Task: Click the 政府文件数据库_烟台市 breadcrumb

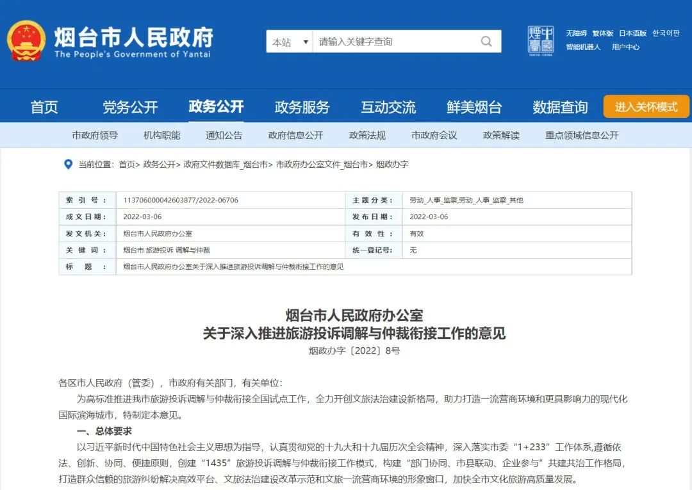Action: tap(226, 165)
